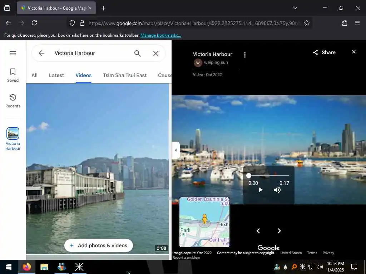Go to the next photo
Screen dimensions: 366x274
tap(279, 231)
